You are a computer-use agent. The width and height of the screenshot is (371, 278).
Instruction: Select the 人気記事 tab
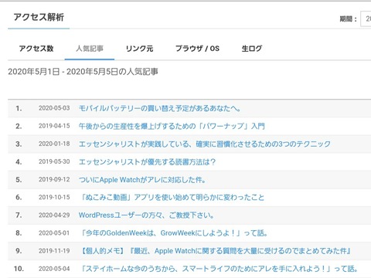click(90, 49)
